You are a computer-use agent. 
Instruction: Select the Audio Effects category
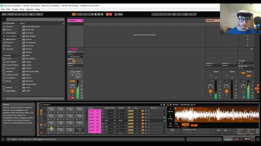pos(11,36)
